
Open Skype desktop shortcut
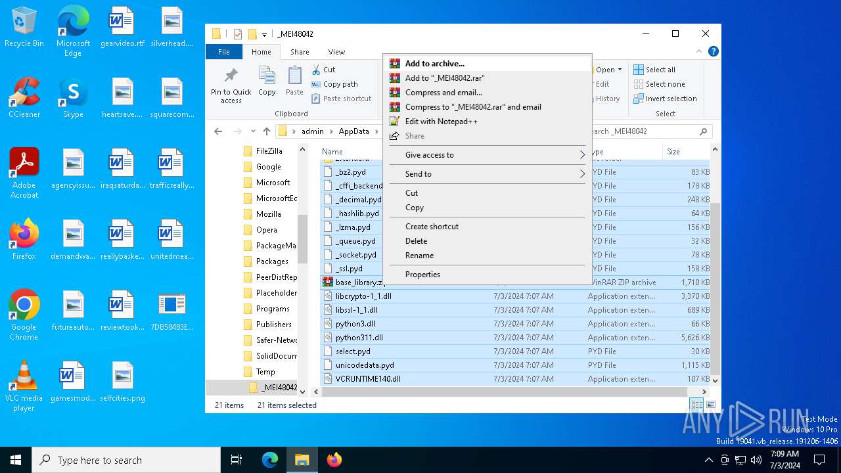click(x=73, y=99)
